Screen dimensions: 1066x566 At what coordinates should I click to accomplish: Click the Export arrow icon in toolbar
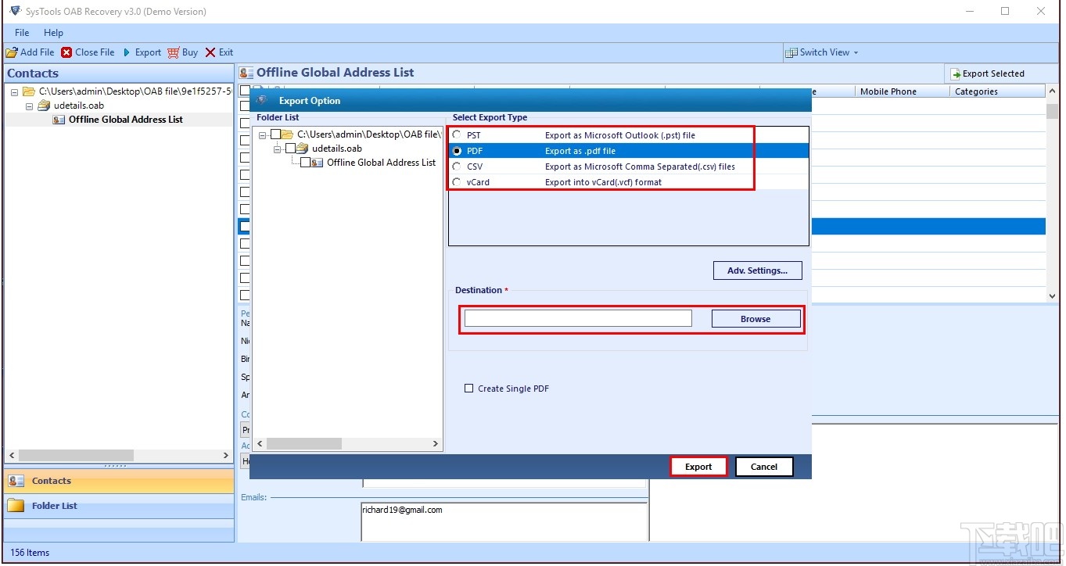tap(127, 52)
